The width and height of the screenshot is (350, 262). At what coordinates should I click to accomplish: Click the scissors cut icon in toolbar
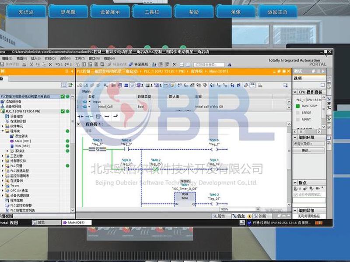(31, 64)
